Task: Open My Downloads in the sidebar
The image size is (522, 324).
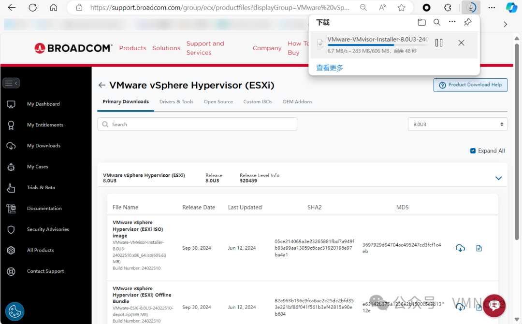Action: click(43, 146)
